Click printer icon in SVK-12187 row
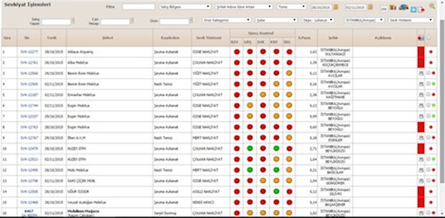The height and width of the screenshot is (218, 445). pos(421,95)
